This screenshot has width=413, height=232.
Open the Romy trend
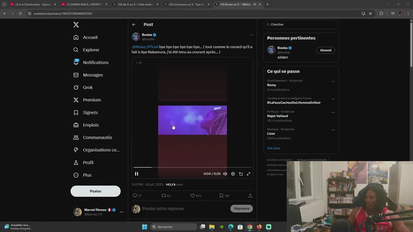(272, 85)
